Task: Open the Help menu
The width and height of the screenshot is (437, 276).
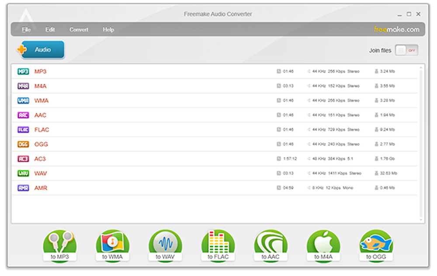Action: (108, 30)
